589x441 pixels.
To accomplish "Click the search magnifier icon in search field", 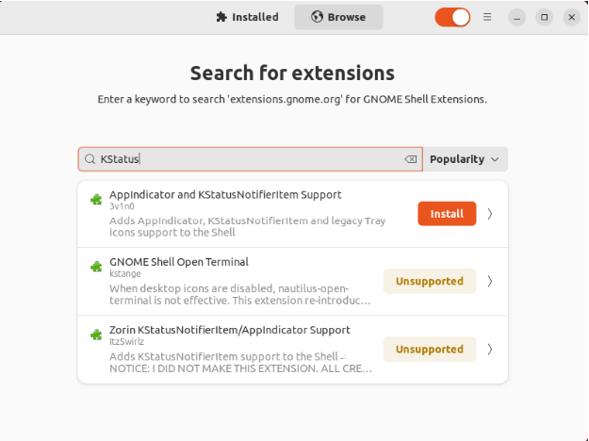I will pos(90,160).
